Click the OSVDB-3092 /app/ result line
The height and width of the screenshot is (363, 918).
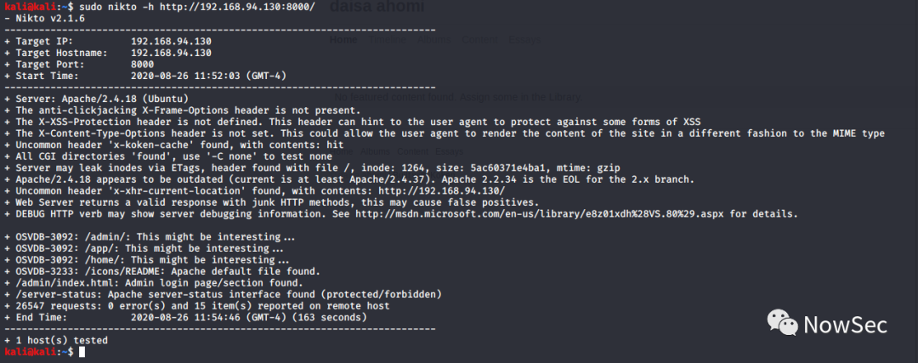click(144, 248)
